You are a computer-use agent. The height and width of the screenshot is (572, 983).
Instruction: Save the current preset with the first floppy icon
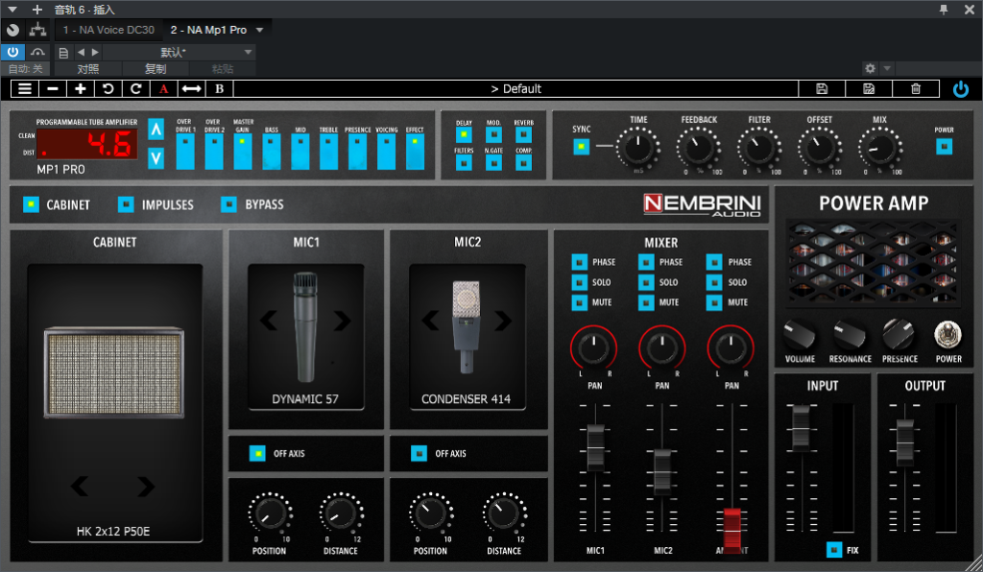click(x=822, y=89)
